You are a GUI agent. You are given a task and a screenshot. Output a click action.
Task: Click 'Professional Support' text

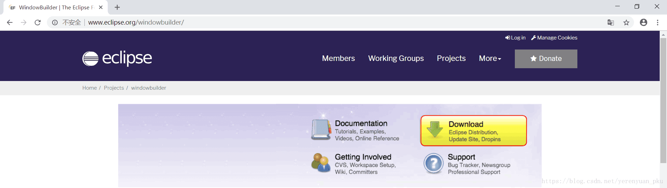[474, 172]
